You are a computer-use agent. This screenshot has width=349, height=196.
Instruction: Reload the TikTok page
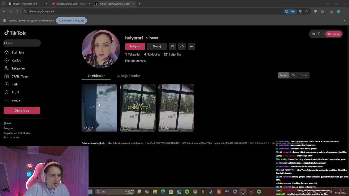click(x=17, y=11)
